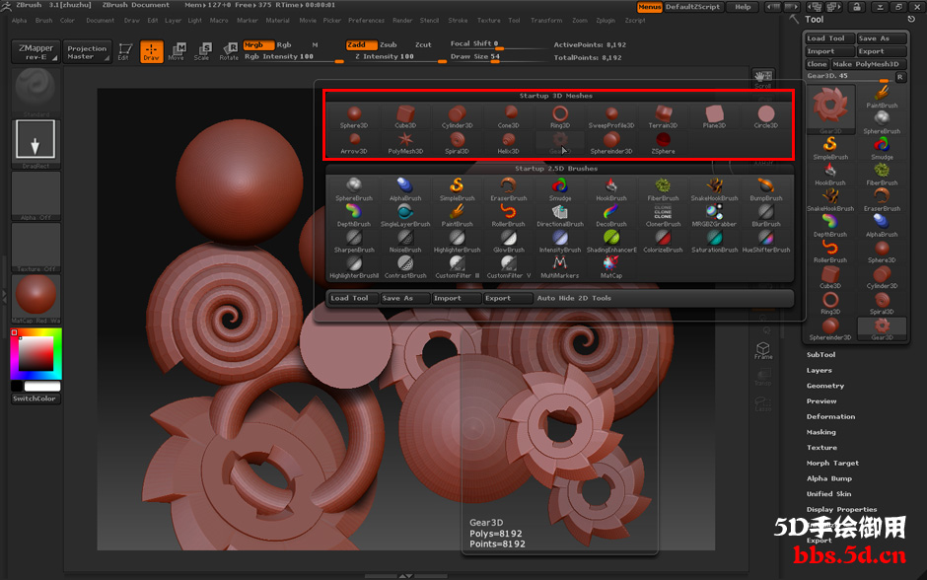This screenshot has width=927, height=580.
Task: Choose Cylinder3D in the Startup 3D Meshes popup
Action: coord(457,116)
